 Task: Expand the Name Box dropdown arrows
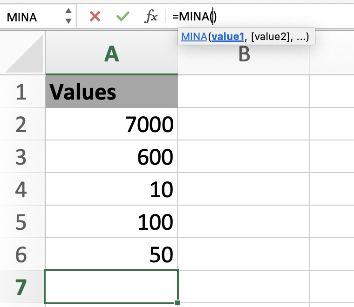(68, 16)
